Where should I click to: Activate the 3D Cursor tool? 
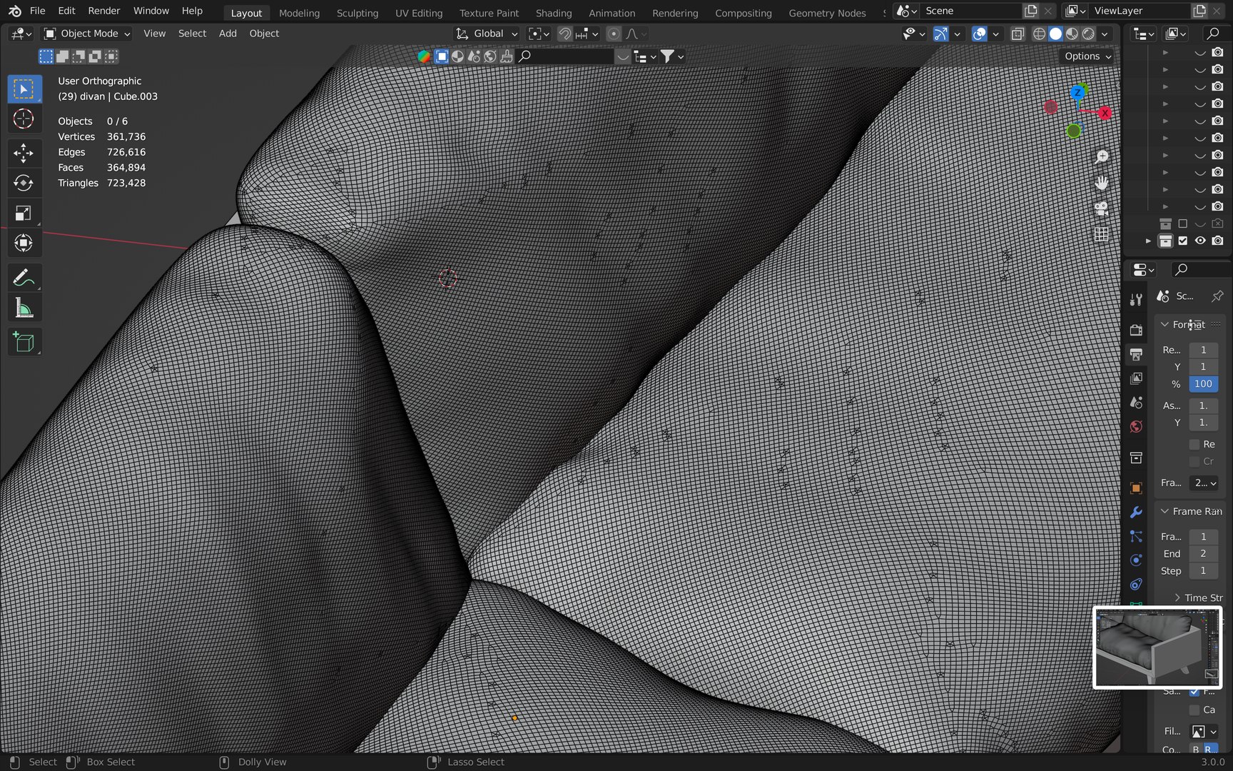(x=24, y=119)
